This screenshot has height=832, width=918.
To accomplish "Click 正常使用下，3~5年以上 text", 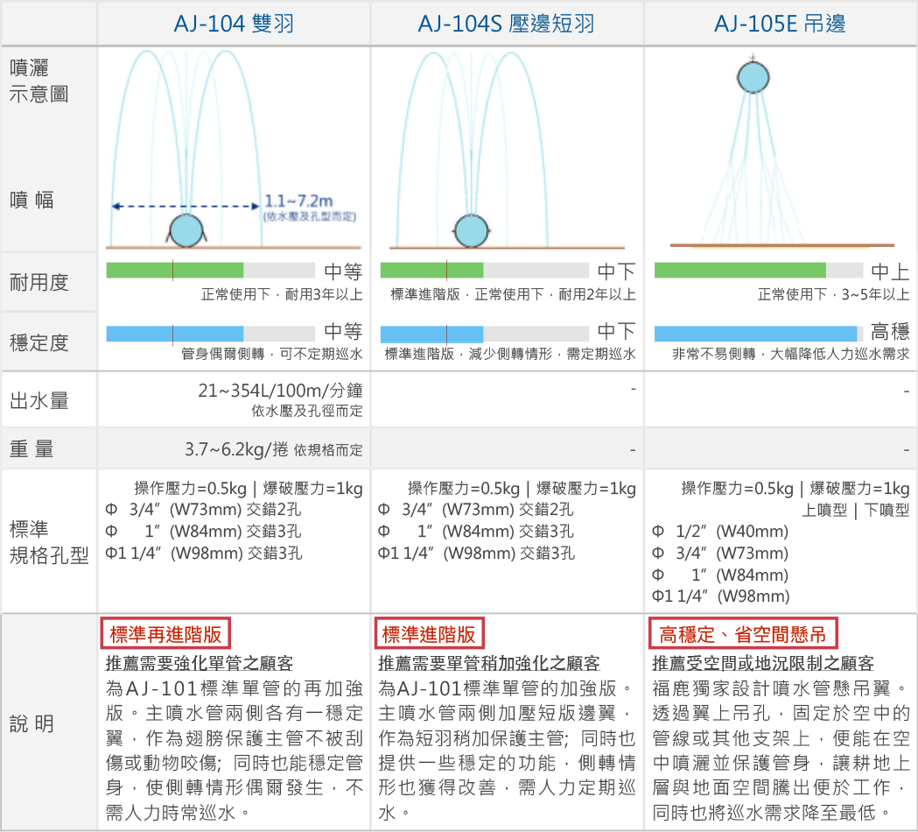I will (x=834, y=294).
